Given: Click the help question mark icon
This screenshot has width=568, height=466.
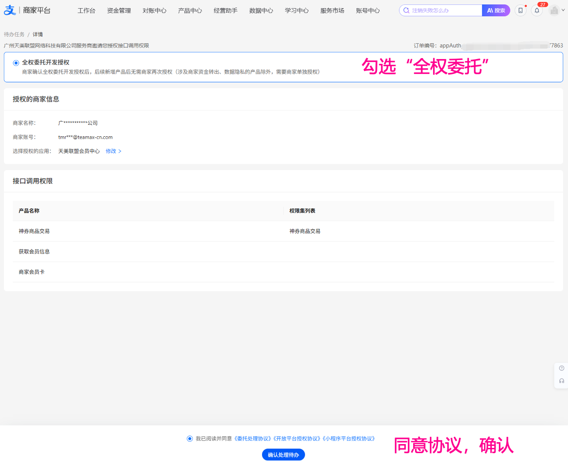Looking at the screenshot, I should point(561,368).
